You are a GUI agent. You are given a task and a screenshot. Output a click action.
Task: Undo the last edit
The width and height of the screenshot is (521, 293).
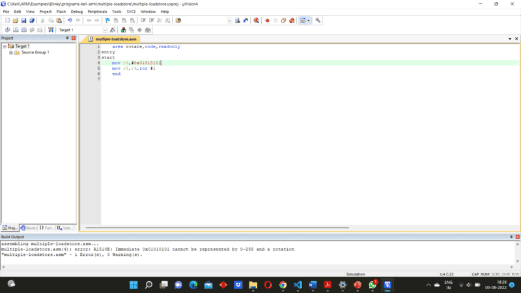click(x=70, y=21)
